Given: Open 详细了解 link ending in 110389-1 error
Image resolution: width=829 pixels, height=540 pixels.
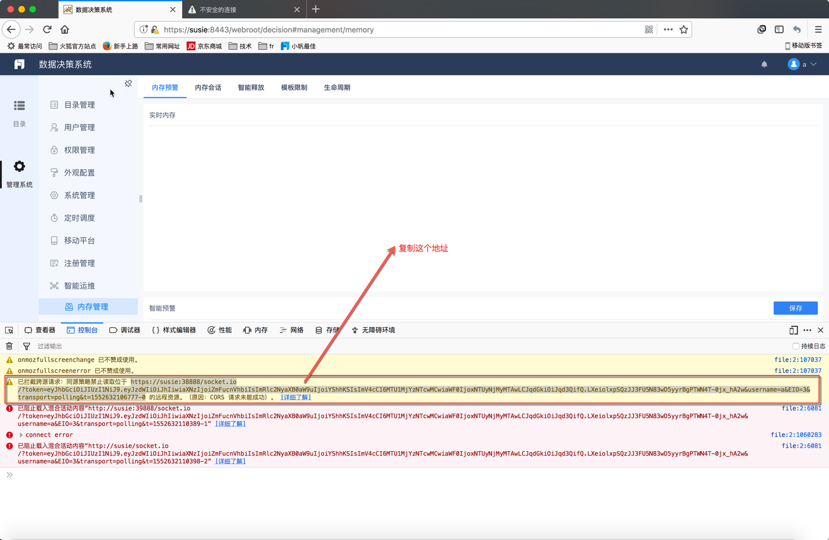Looking at the screenshot, I should [x=230, y=424].
